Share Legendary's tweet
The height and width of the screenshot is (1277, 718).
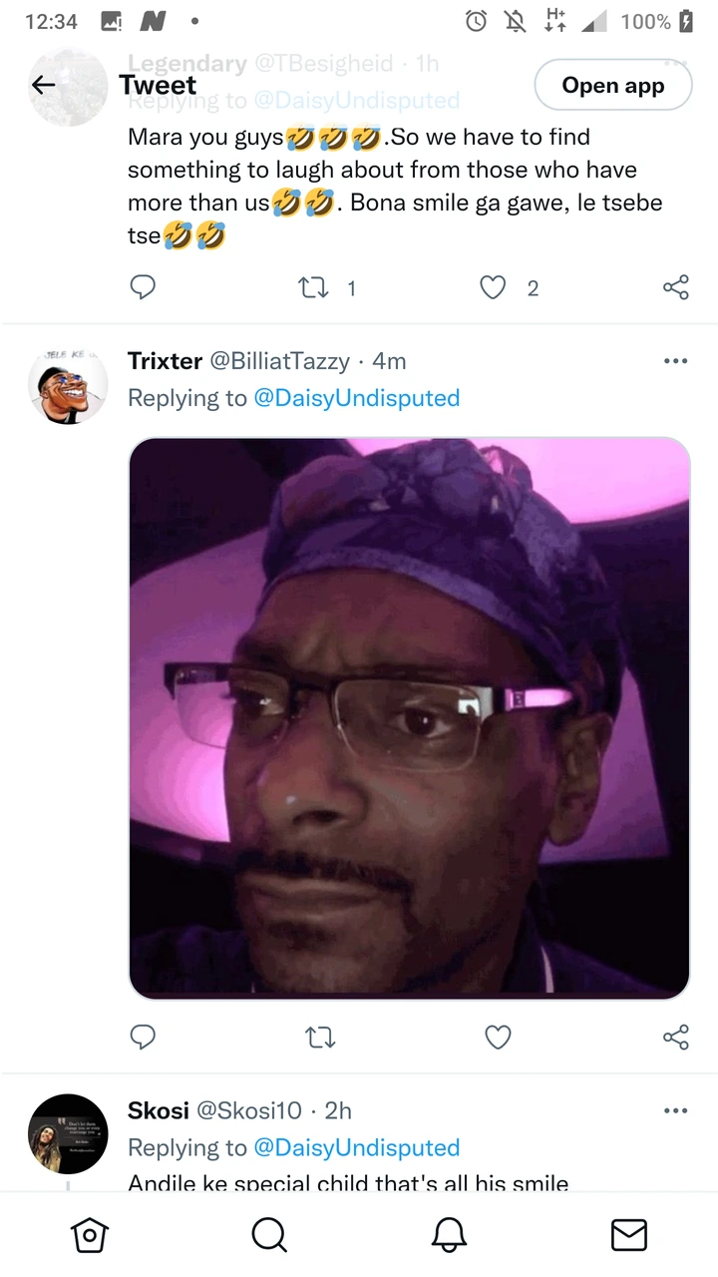675,288
